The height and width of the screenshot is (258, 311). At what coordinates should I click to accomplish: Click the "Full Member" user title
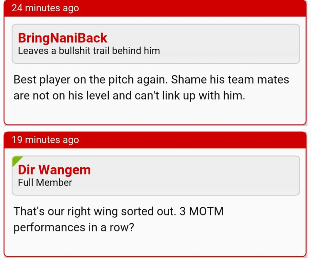pos(45,183)
